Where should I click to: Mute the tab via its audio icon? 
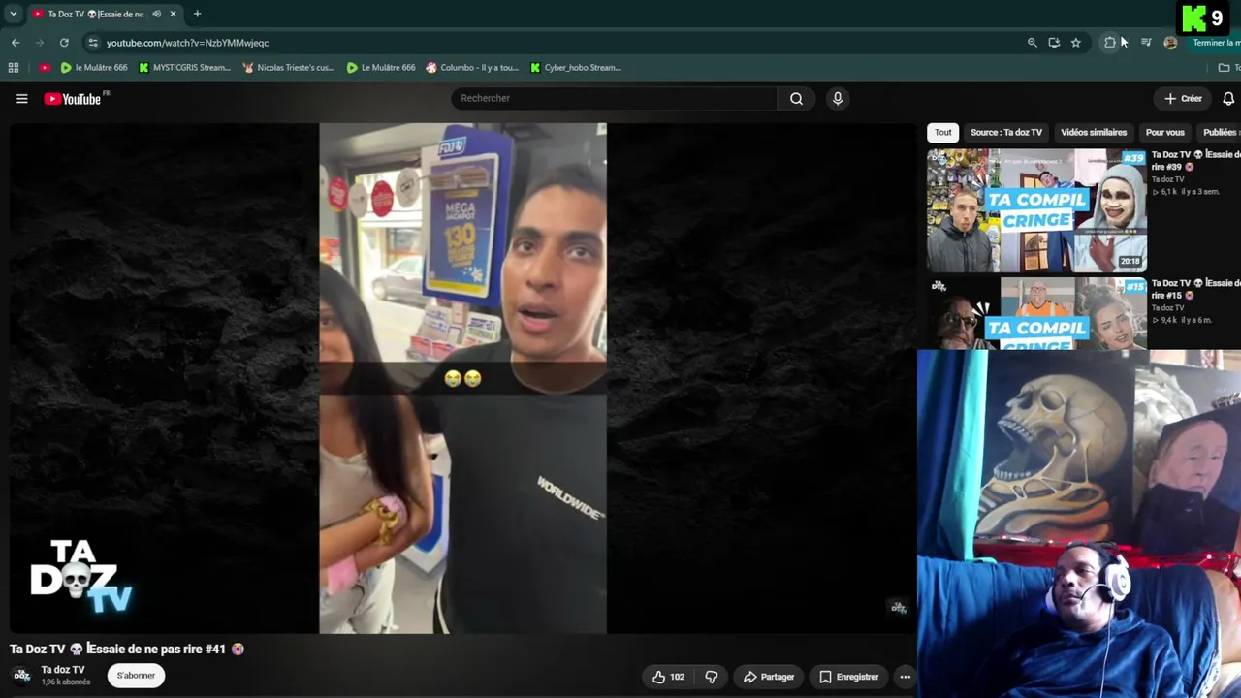pyautogui.click(x=156, y=14)
